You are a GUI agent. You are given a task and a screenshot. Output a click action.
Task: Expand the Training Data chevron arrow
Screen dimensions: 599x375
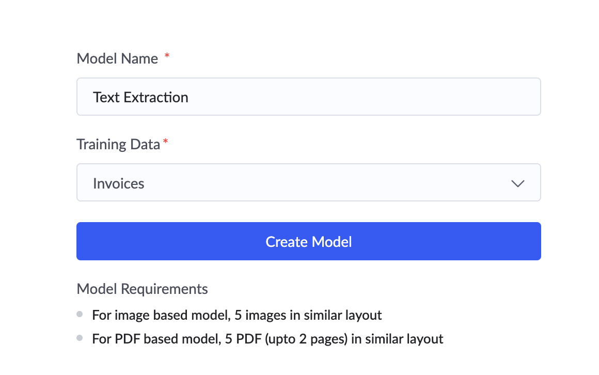tap(517, 183)
